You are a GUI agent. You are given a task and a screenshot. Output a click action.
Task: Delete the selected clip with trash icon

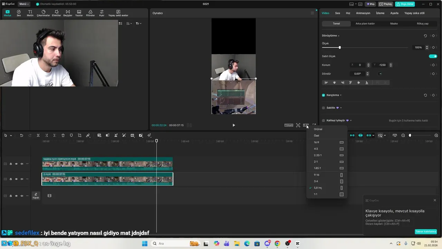[x=63, y=136]
